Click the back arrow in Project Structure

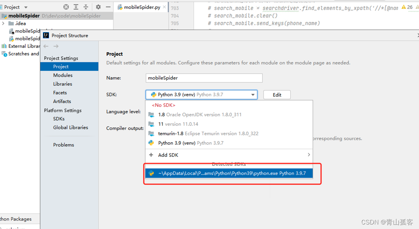click(x=46, y=46)
